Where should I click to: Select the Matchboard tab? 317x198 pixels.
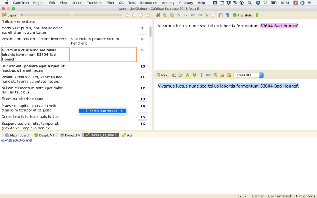[x=17, y=135]
